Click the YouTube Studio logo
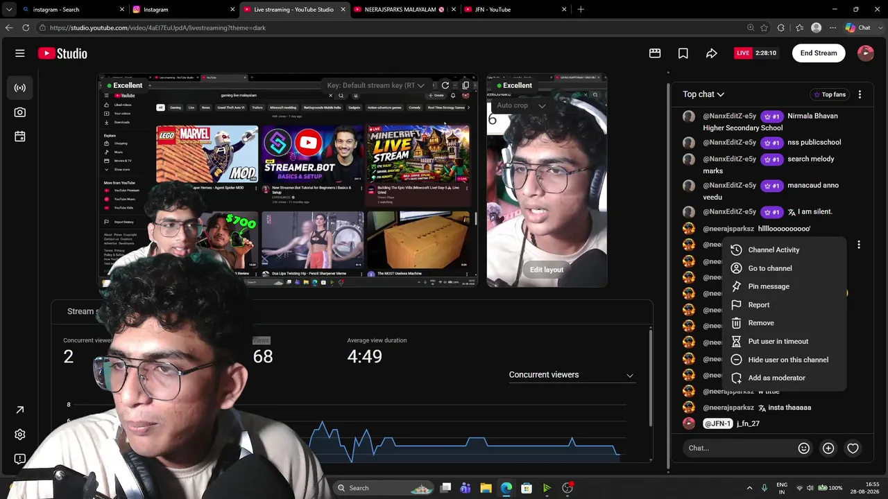The width and height of the screenshot is (888, 499). tap(62, 53)
